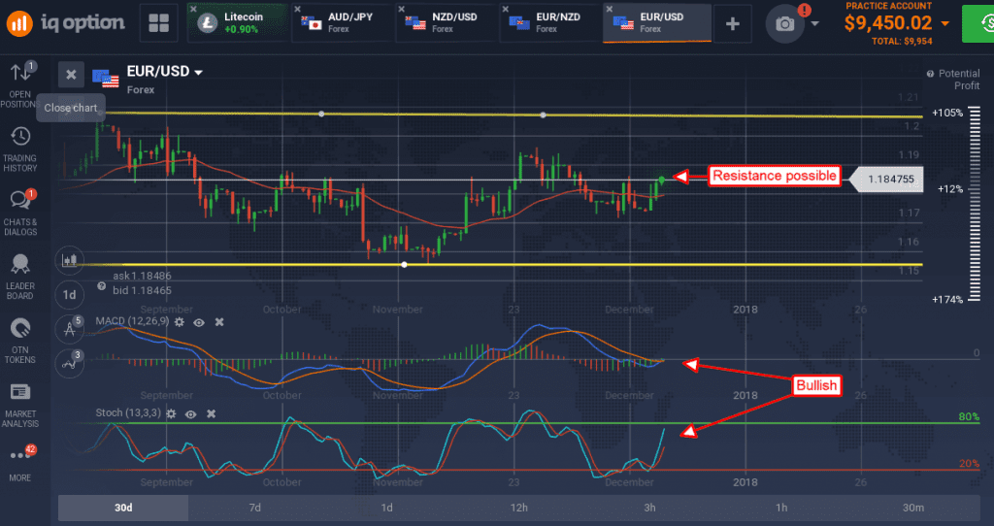994x526 pixels.
Task: Add a new asset tab with plus
Action: click(x=732, y=24)
